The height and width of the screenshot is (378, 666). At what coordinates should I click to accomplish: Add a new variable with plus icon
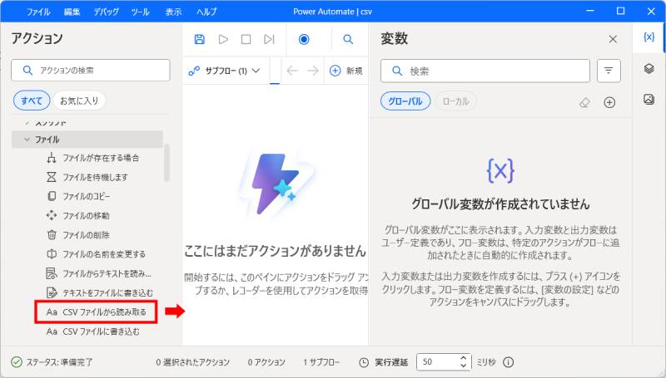pos(609,102)
